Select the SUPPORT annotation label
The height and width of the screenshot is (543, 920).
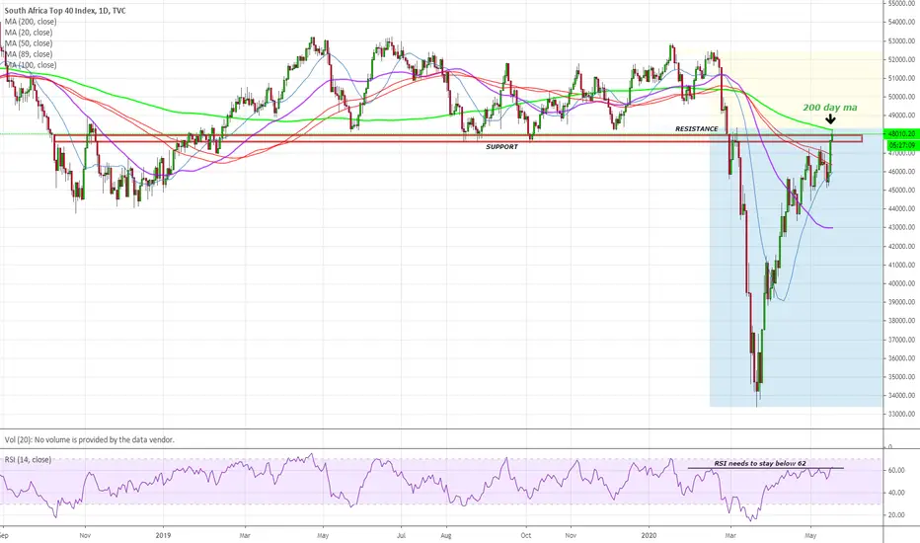click(x=501, y=147)
